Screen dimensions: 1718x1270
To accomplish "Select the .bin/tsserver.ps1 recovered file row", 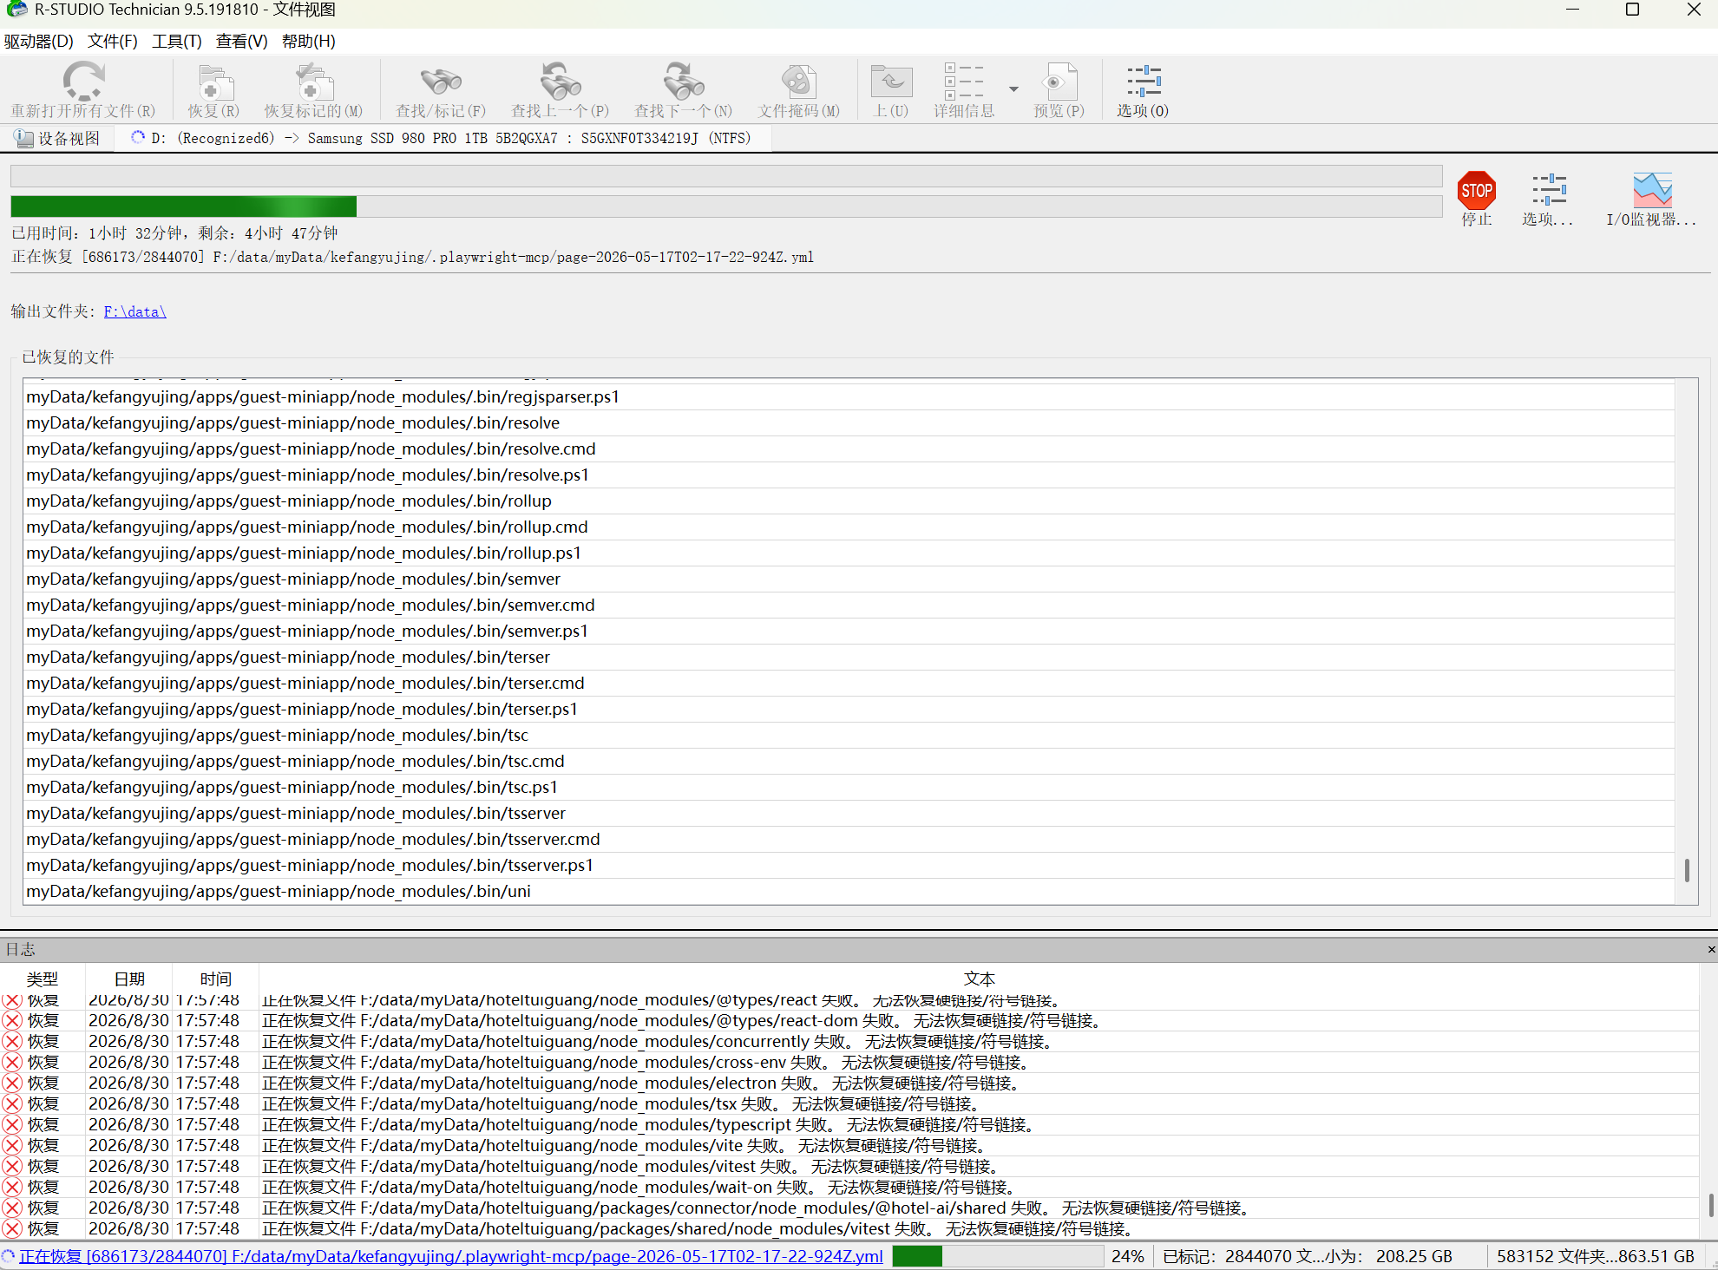I will pyautogui.click(x=849, y=865).
